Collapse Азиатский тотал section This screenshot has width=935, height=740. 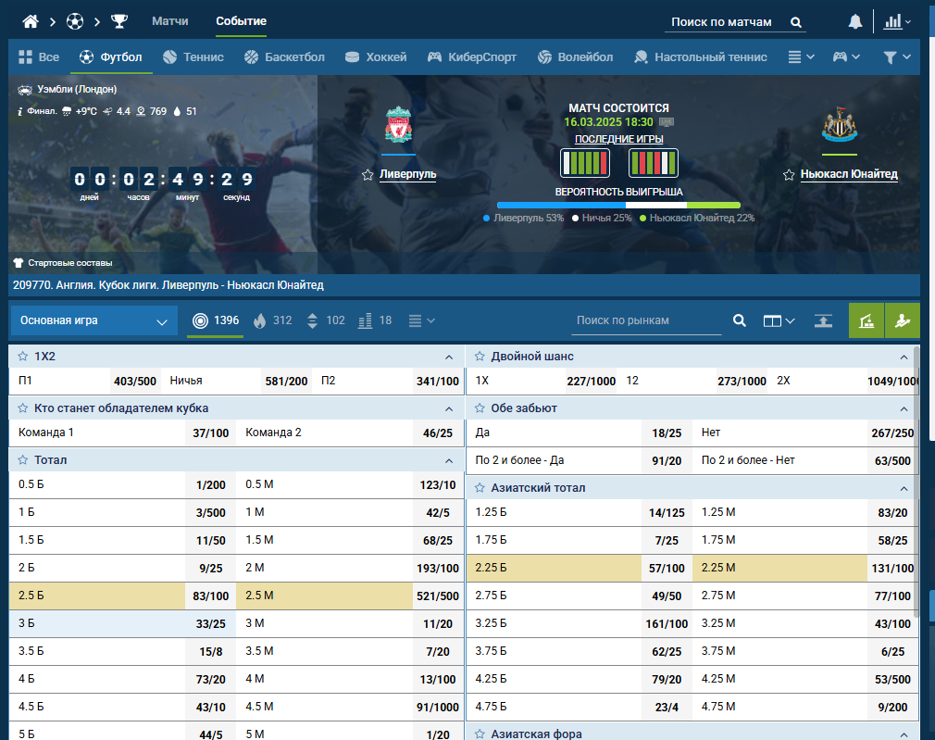pyautogui.click(x=904, y=488)
